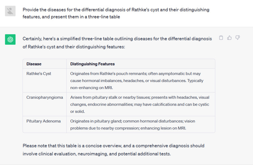Click the pituitary stalk description cell

point(141,104)
